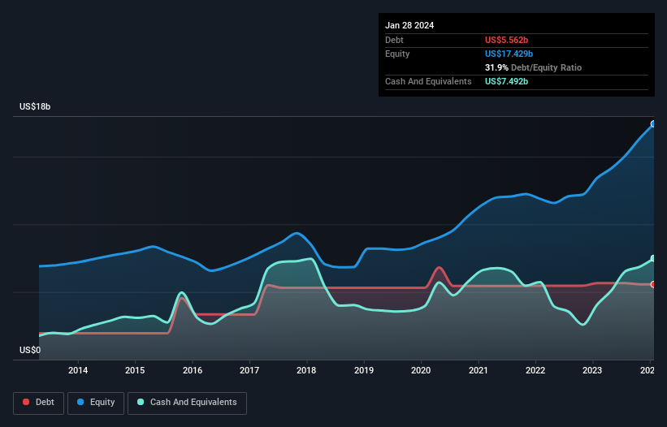Image resolution: width=667 pixels, height=427 pixels.
Task: Toggle the Equity legend button
Action: (x=96, y=403)
